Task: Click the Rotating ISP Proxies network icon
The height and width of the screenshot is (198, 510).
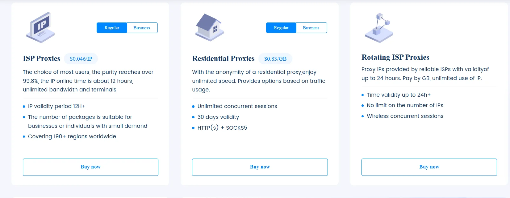Action: click(x=379, y=28)
